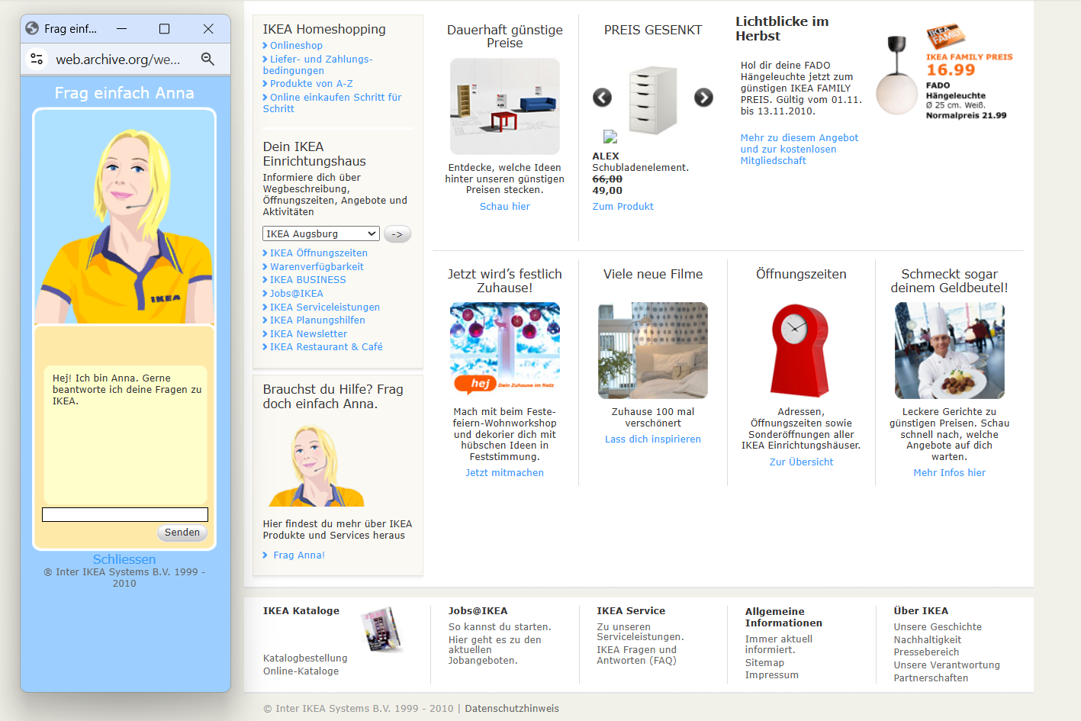Open the IKEA store selection dropdown
Image resolution: width=1081 pixels, height=721 pixels.
point(321,234)
